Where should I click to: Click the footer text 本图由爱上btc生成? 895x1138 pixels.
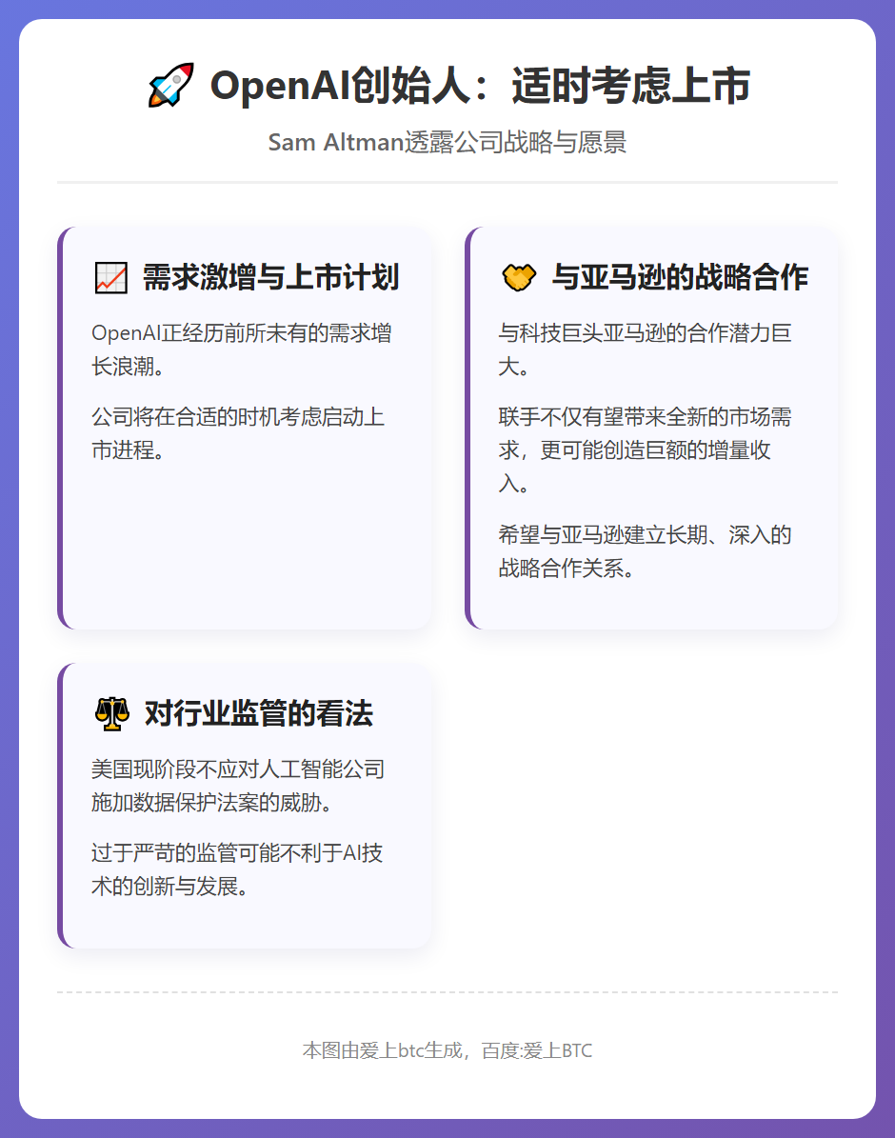(447, 1050)
